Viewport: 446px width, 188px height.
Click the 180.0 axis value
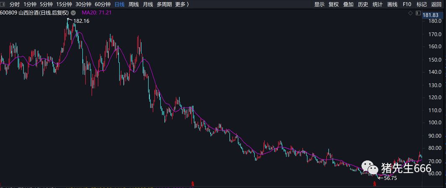435,21
